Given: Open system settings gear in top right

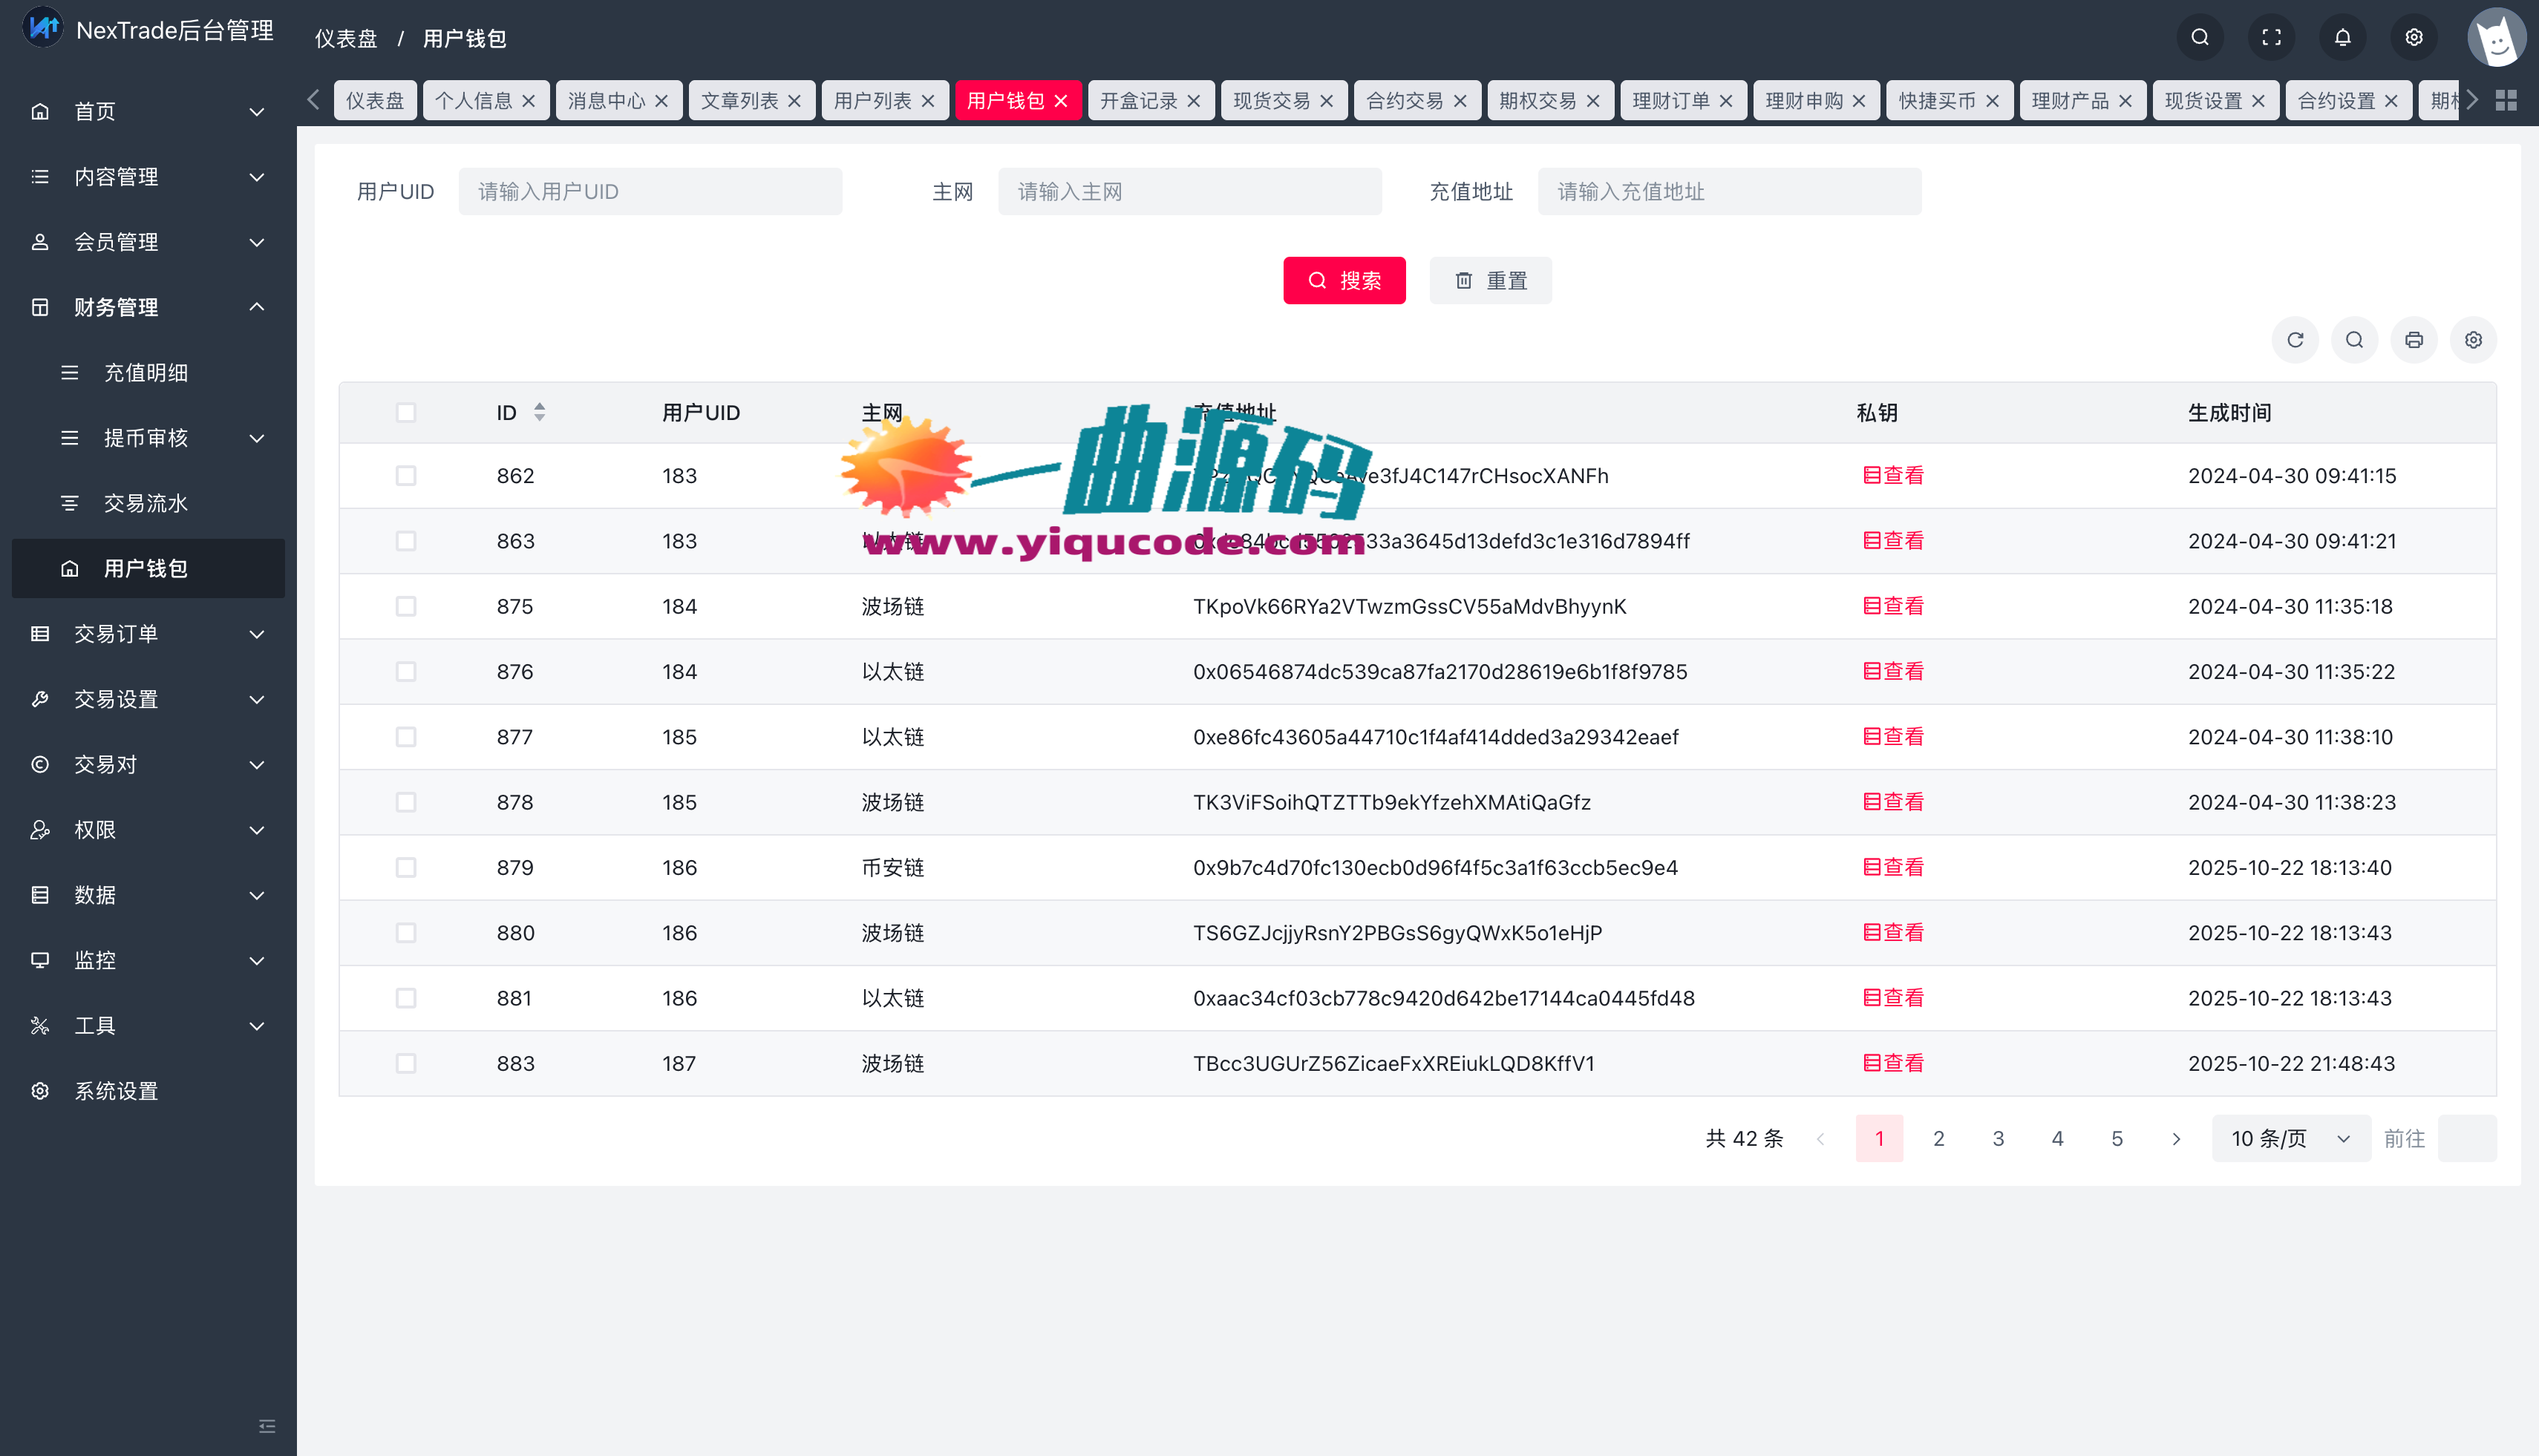Looking at the screenshot, I should (x=2413, y=37).
